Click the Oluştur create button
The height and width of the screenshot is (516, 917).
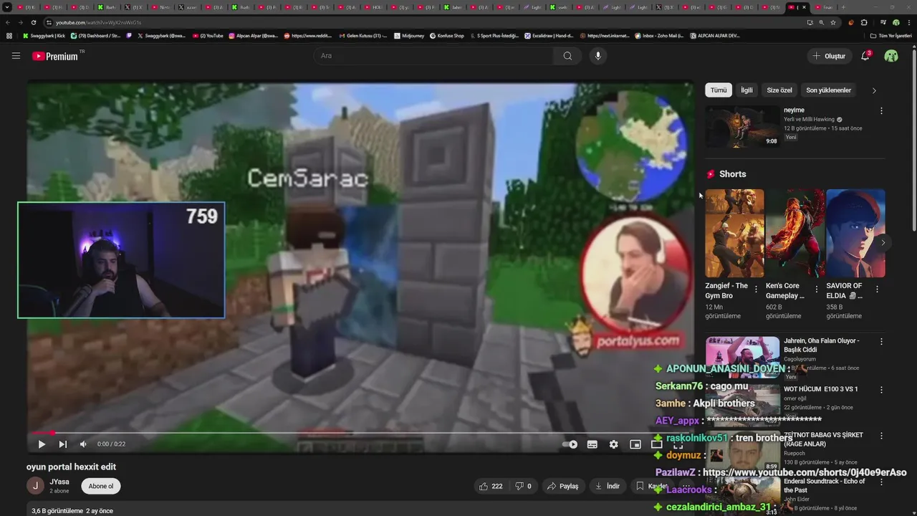[829, 56]
